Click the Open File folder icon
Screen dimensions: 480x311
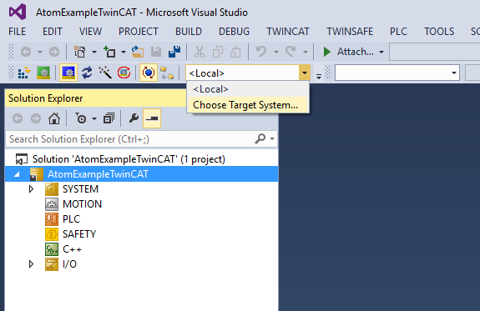[138, 52]
